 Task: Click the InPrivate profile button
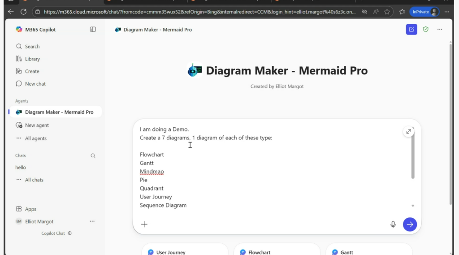424,12
